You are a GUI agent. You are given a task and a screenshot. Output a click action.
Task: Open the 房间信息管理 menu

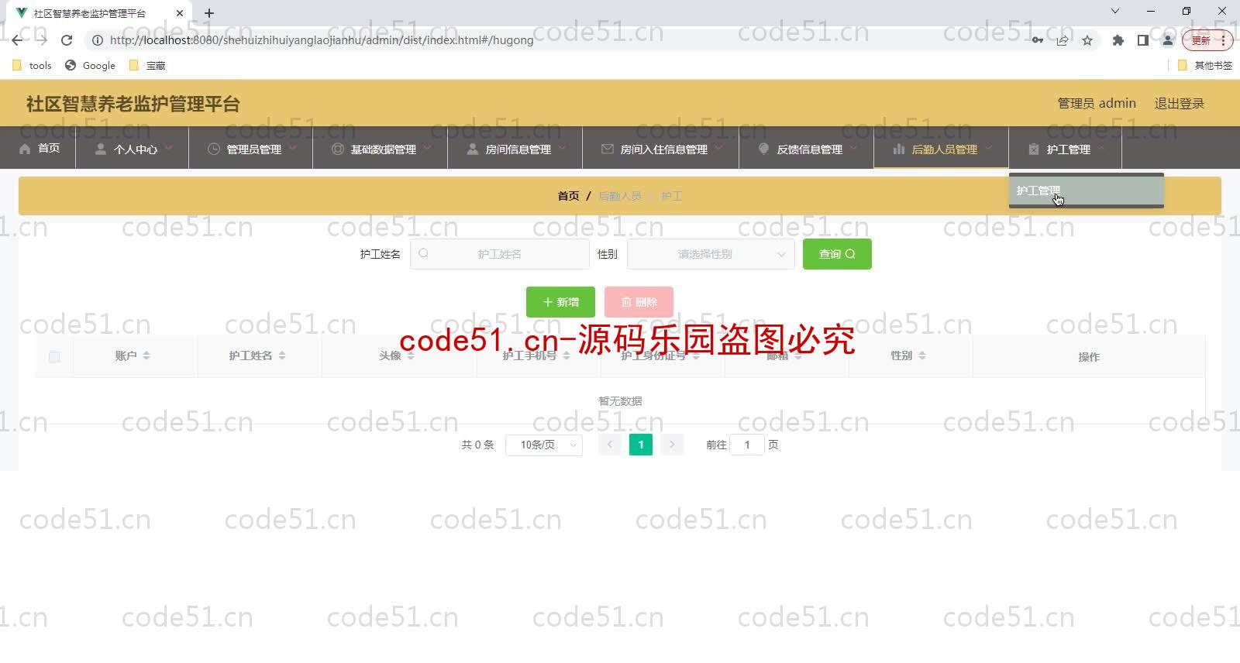coord(515,148)
